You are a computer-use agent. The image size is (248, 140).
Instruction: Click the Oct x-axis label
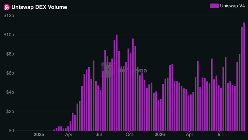[x=129, y=135]
